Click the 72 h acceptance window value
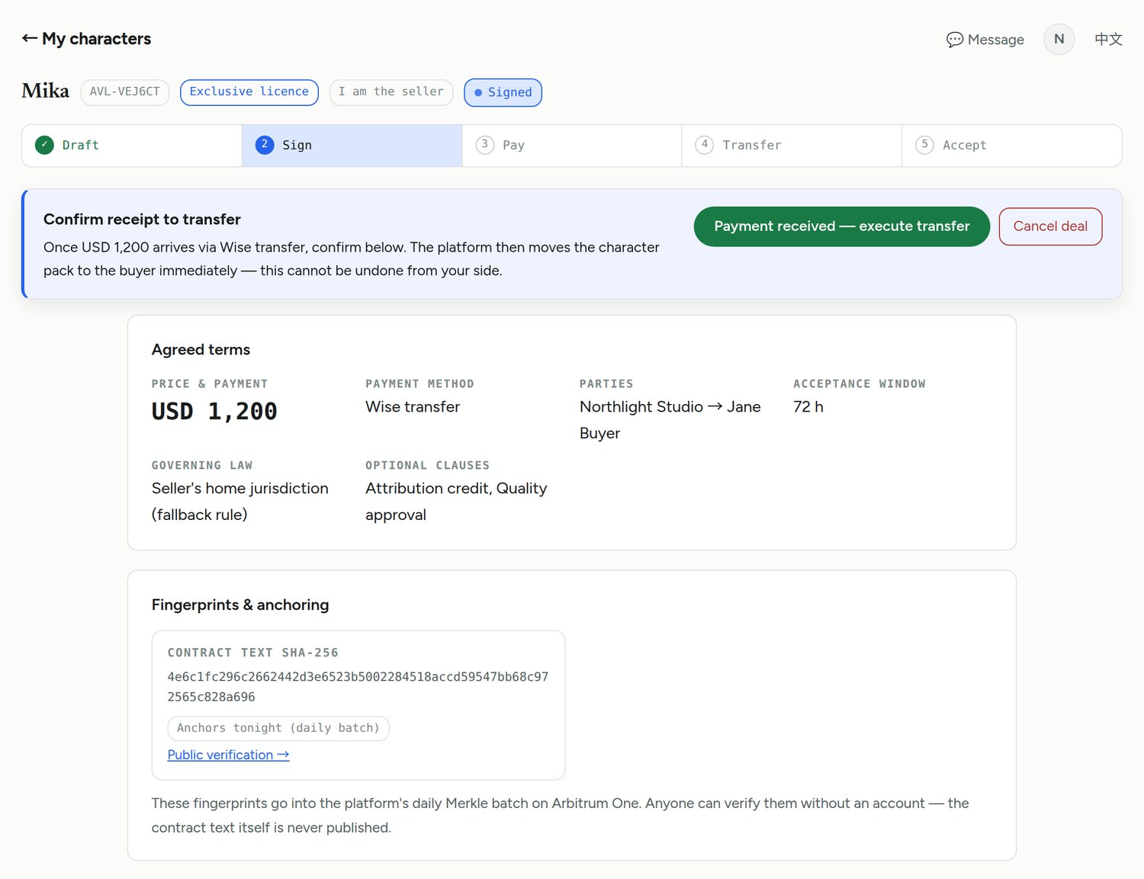1144x879 pixels. point(808,407)
